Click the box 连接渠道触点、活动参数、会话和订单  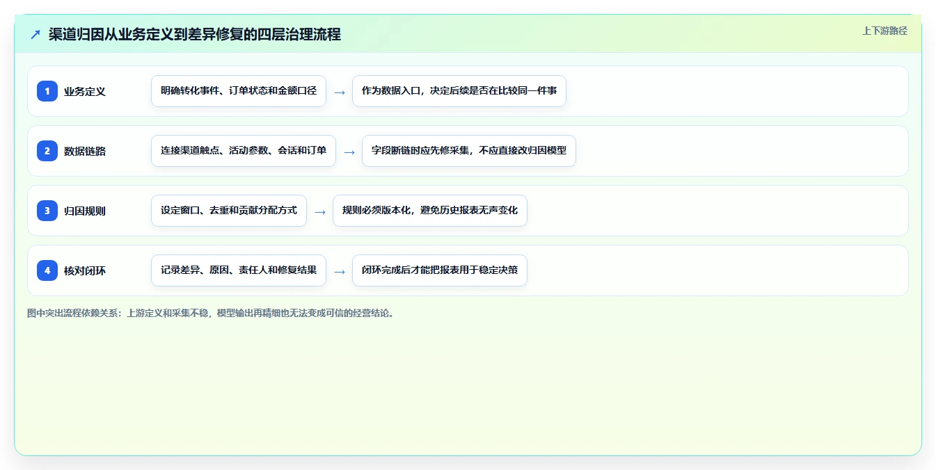[x=244, y=151]
